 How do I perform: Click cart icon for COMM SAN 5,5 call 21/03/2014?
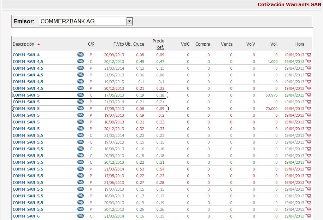309,135
